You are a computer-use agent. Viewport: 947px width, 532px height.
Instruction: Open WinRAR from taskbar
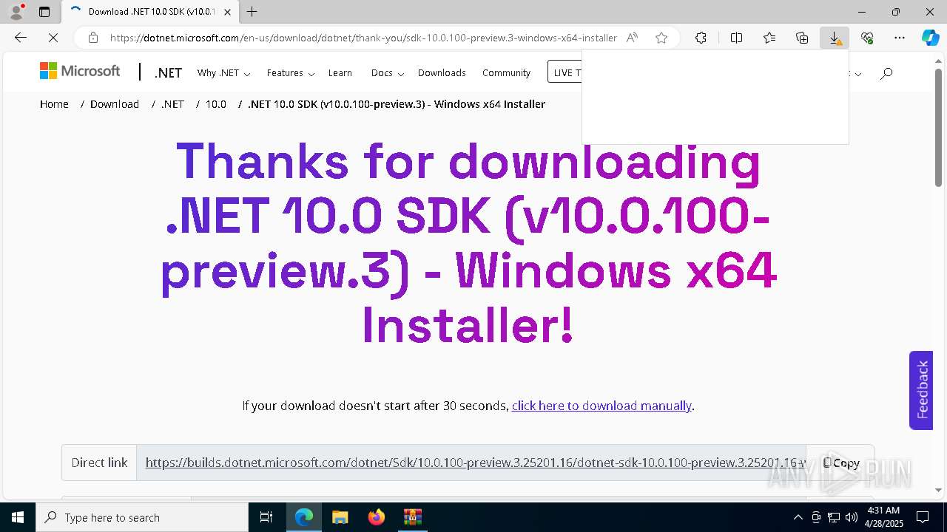click(412, 517)
